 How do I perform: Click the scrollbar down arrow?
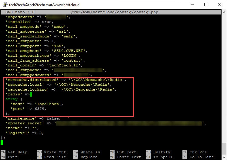pyautogui.click(x=224, y=157)
